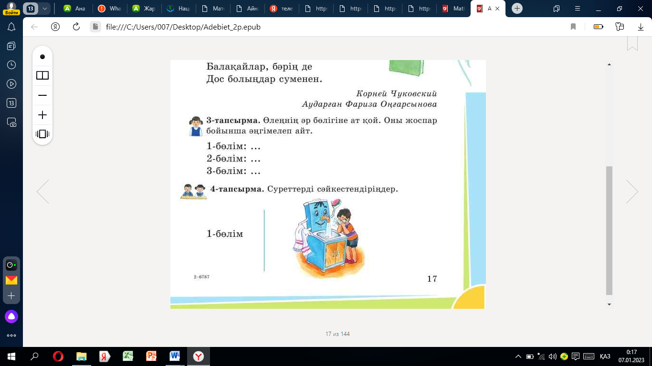This screenshot has height=366, width=652.
Task: Click the bookmark icon in address bar
Action: (573, 27)
